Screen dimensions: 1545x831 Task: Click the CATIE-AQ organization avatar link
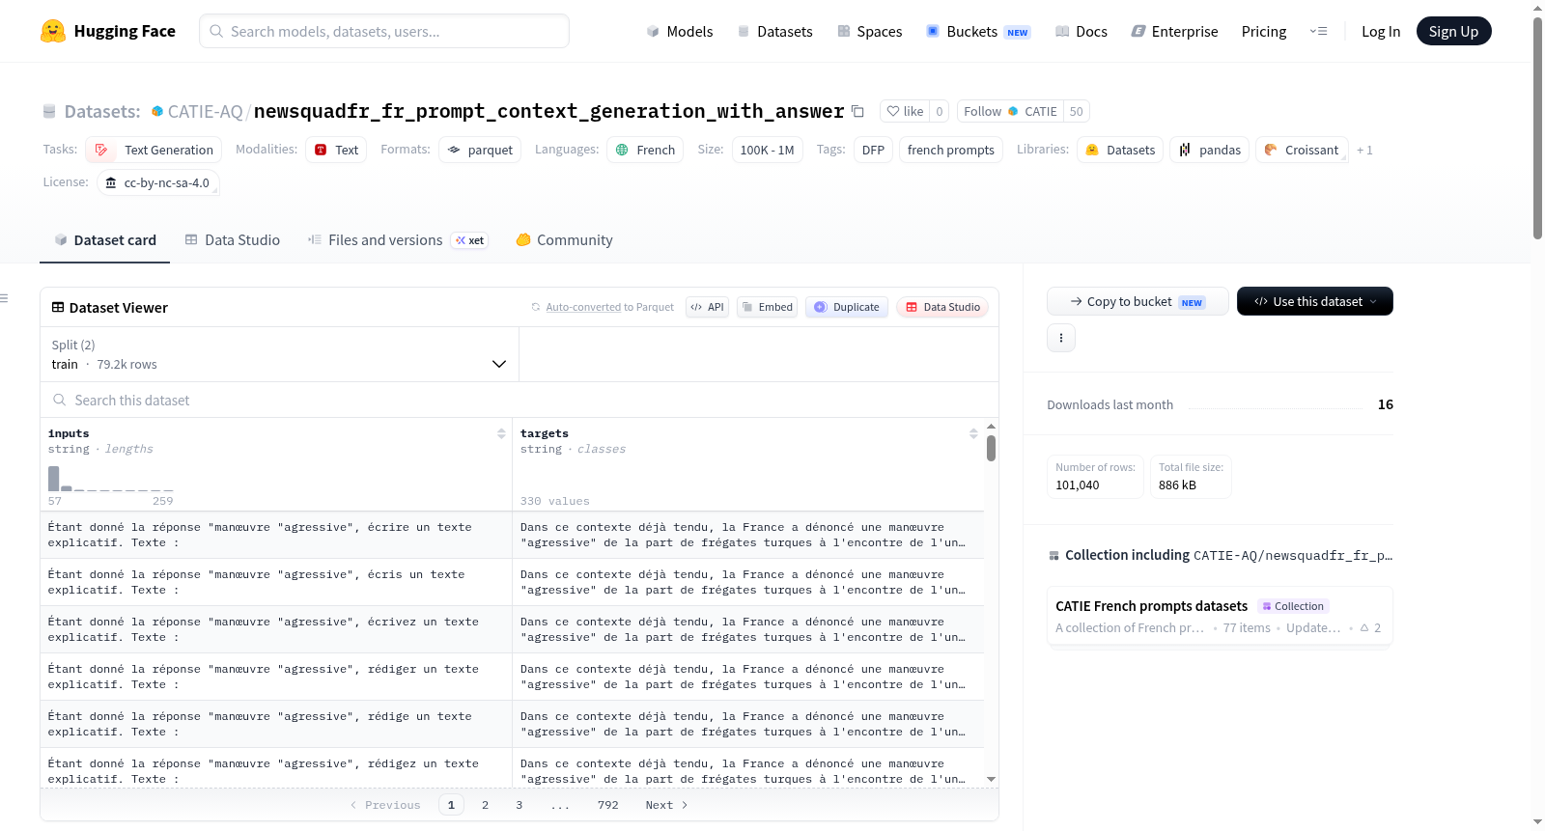point(157,111)
